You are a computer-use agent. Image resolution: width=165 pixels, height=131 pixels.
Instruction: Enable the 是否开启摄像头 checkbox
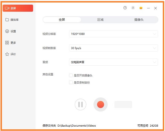click(71, 75)
